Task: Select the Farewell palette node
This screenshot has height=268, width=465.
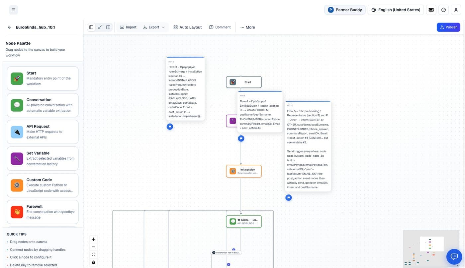Action: tap(43, 212)
